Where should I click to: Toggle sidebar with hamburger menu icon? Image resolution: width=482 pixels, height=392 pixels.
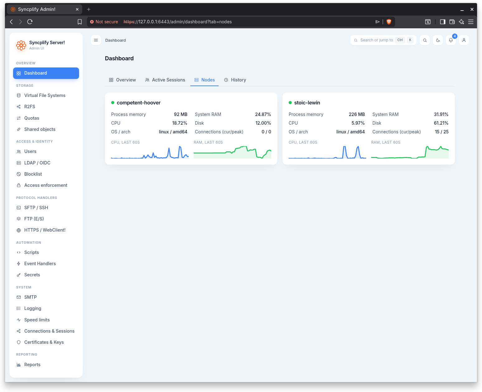(96, 40)
